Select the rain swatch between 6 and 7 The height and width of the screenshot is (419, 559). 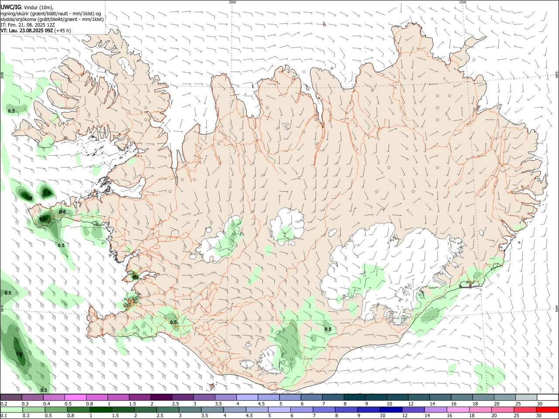pos(302,409)
